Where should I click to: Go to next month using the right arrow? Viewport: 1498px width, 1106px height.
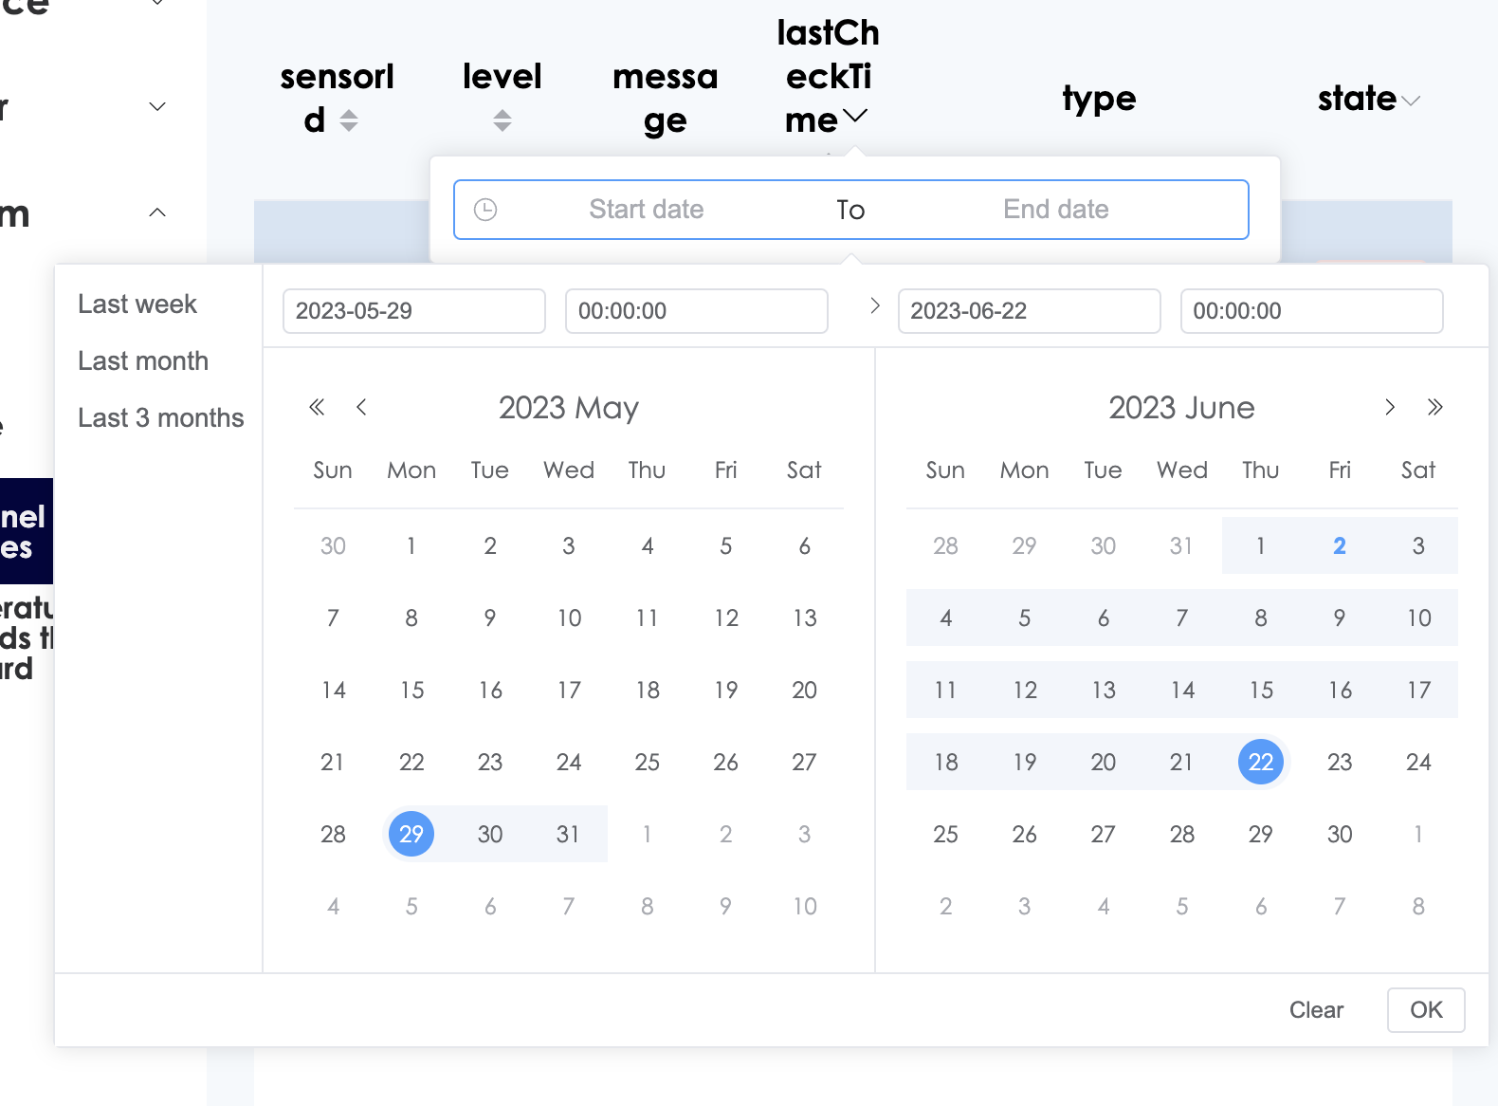pyautogui.click(x=1390, y=407)
